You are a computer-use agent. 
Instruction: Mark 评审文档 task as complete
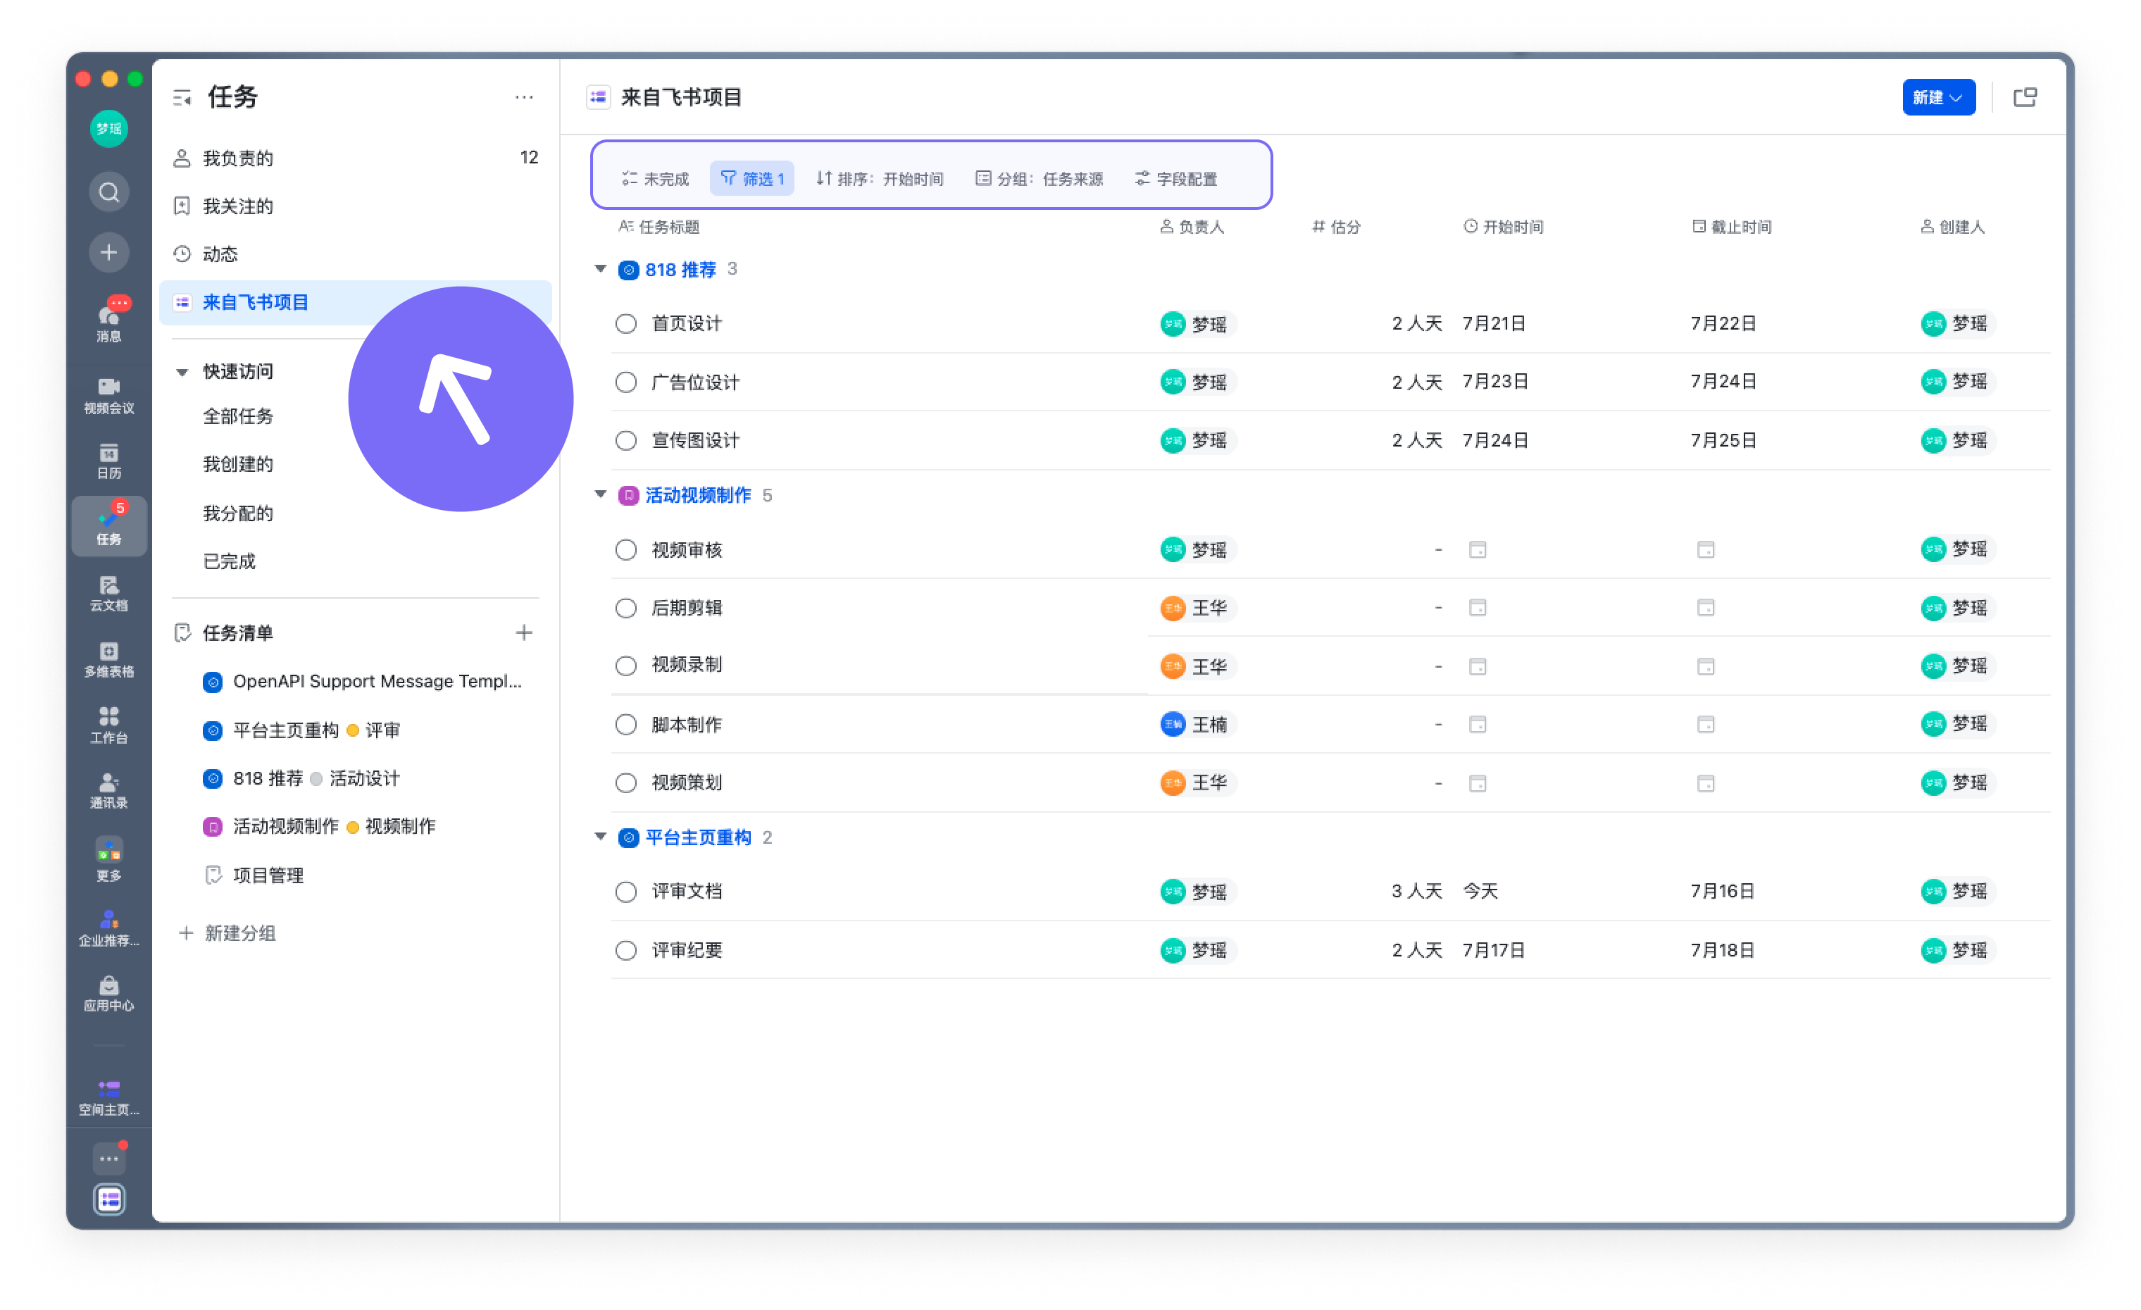coord(625,891)
